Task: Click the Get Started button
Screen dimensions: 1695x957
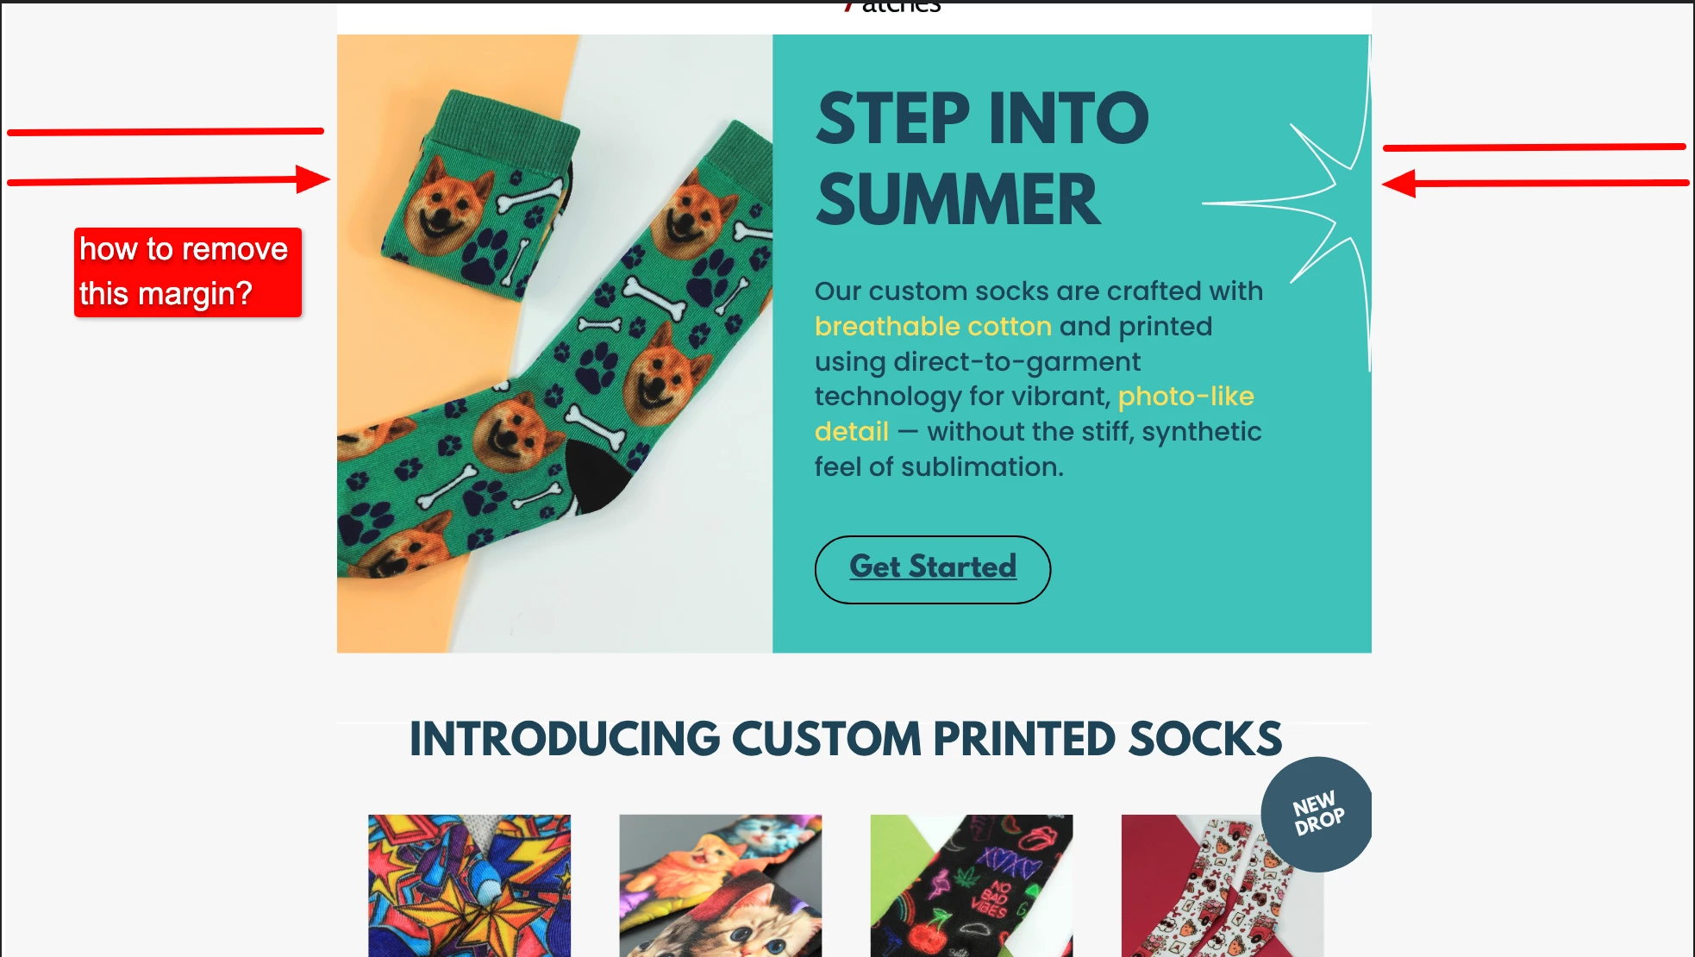Action: click(932, 569)
